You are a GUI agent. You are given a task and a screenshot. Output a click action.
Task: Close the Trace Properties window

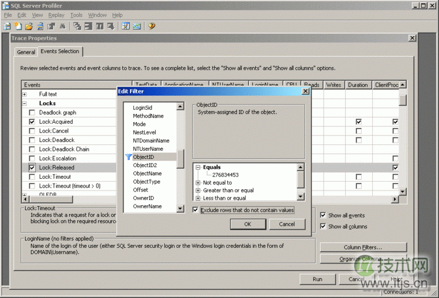tap(412, 38)
